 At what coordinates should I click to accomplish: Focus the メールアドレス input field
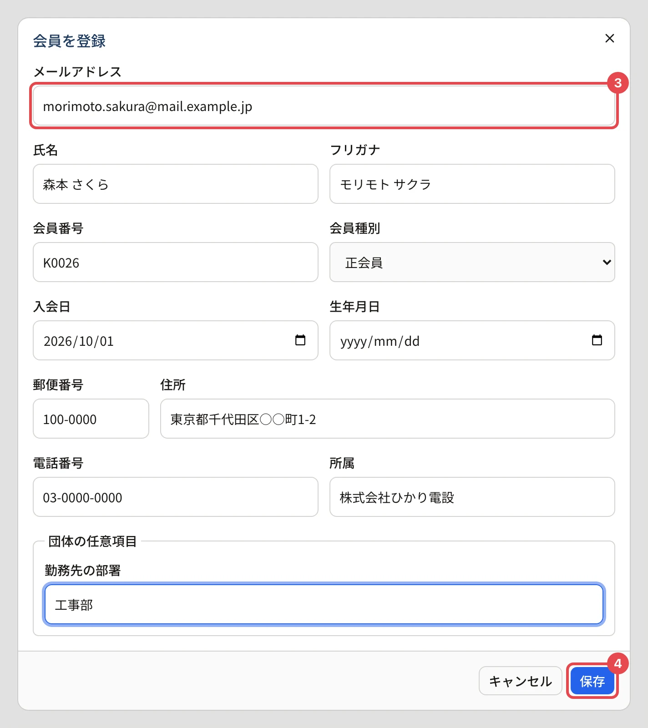[x=324, y=106]
